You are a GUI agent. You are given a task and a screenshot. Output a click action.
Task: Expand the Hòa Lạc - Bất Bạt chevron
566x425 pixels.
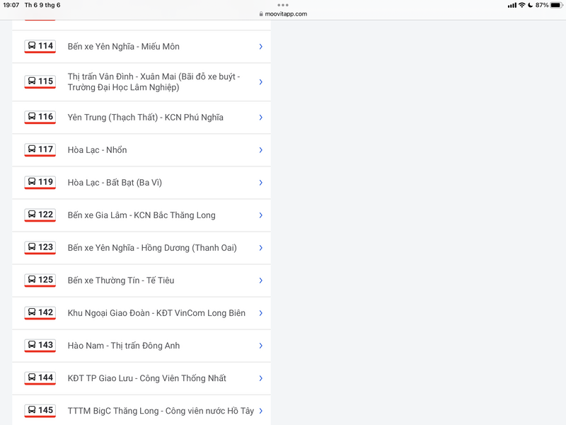click(x=260, y=183)
